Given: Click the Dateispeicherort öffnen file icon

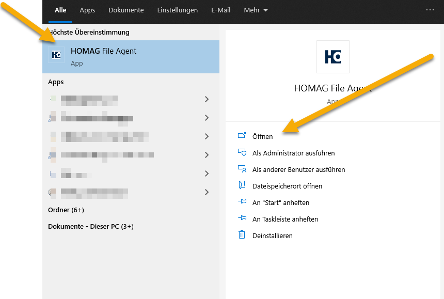Looking at the screenshot, I should tap(242, 185).
